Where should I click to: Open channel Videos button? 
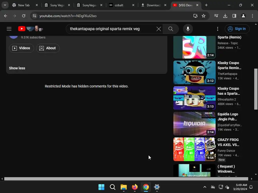pyautogui.click(x=22, y=48)
